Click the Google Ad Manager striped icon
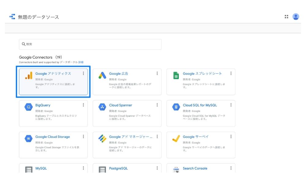This screenshot has height=183, width=306. pyautogui.click(x=102, y=139)
